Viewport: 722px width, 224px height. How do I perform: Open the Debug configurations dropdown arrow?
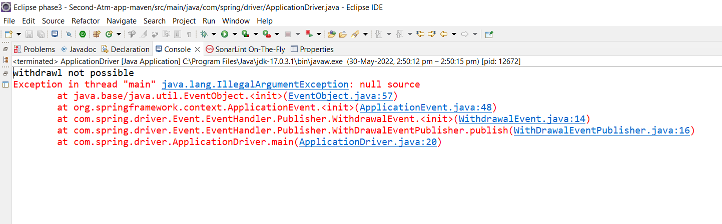pyautogui.click(x=214, y=34)
